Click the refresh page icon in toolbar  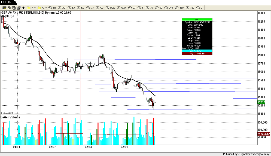(x=9, y=8)
